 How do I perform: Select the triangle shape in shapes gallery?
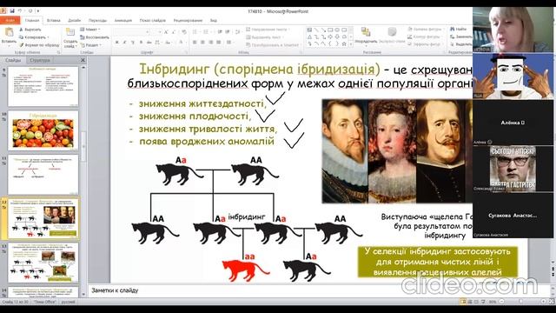(309, 37)
